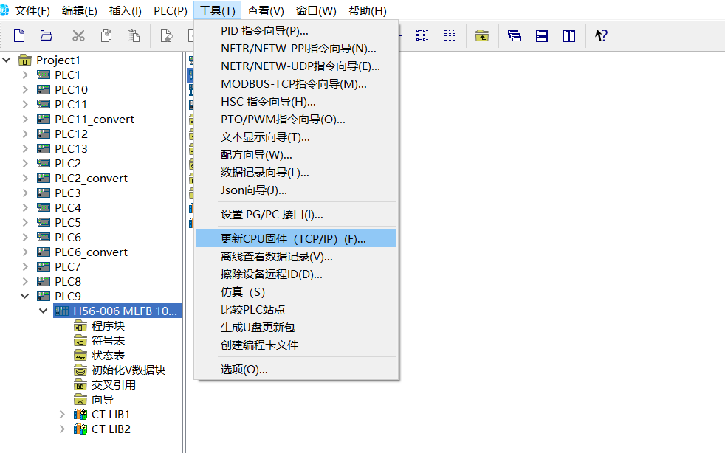Viewport: 725px width, 453px height.
Task: Choose 选项(O) from the Tools menu
Action: [x=244, y=369]
